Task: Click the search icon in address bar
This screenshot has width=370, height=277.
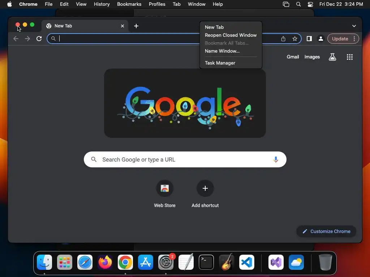Action: coord(53,38)
